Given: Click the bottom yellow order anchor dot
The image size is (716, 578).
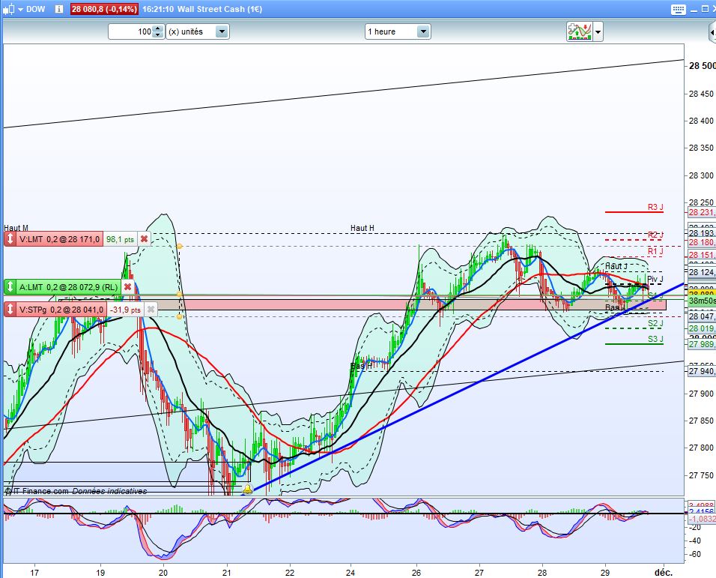Looking at the screenshot, I should click(180, 316).
